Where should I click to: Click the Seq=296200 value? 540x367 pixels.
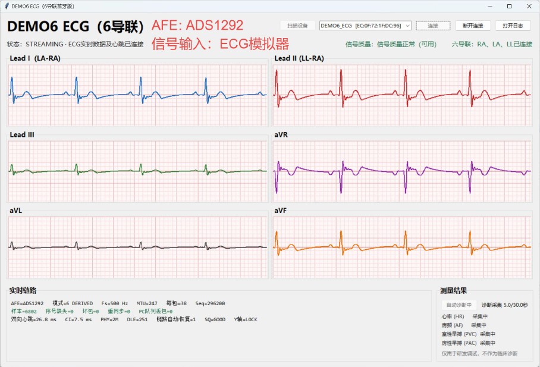click(210, 303)
